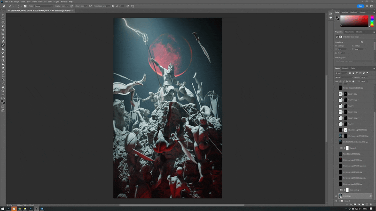Image resolution: width=376 pixels, height=211 pixels.
Task: Click the canvas vertical scrollbar
Action: point(326,109)
